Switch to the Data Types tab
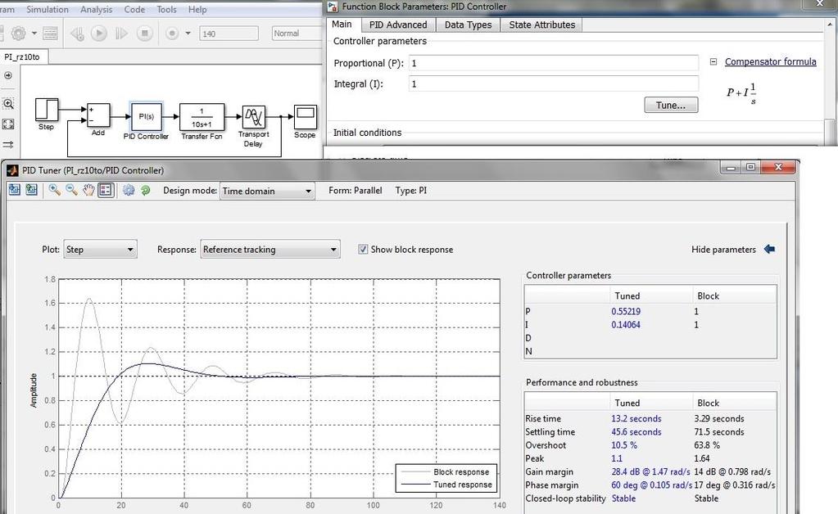Image resolution: width=838 pixels, height=514 pixels. click(x=468, y=25)
